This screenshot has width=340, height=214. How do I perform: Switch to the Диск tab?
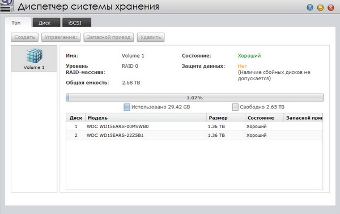(x=46, y=23)
